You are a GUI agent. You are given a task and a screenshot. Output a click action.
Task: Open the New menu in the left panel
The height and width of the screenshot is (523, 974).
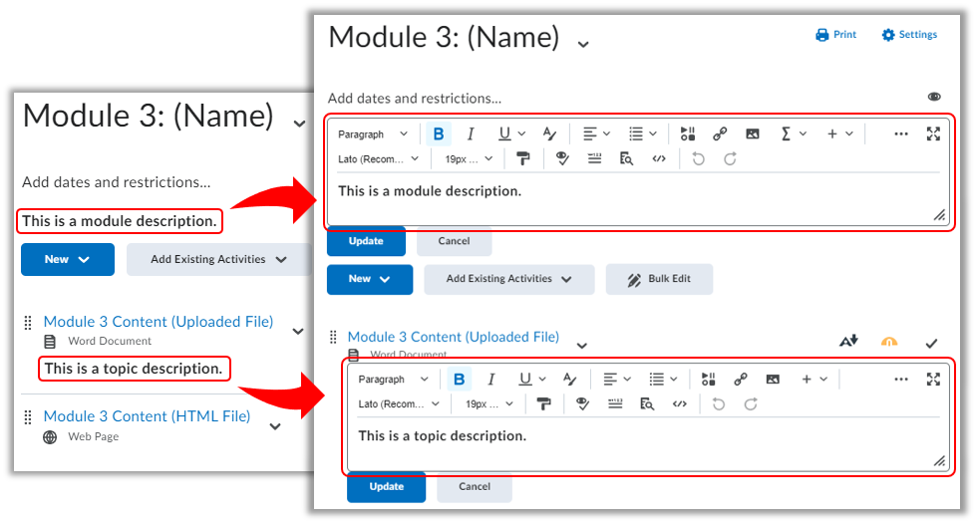click(x=67, y=260)
